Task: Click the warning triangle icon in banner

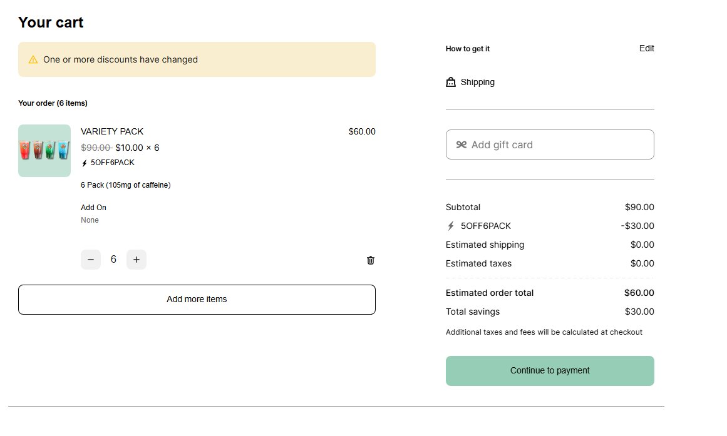Action: point(33,60)
